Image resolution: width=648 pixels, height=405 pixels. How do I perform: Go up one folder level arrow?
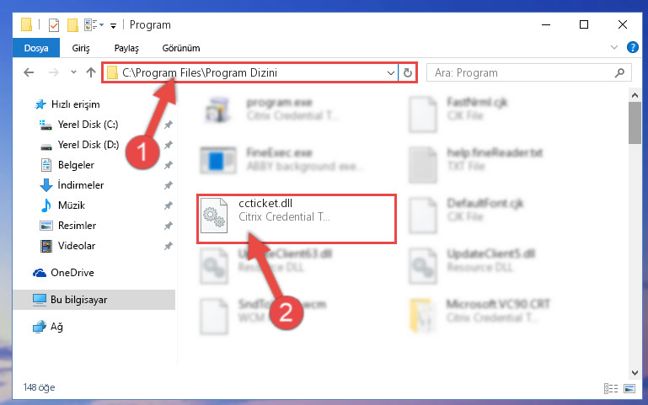[x=91, y=72]
